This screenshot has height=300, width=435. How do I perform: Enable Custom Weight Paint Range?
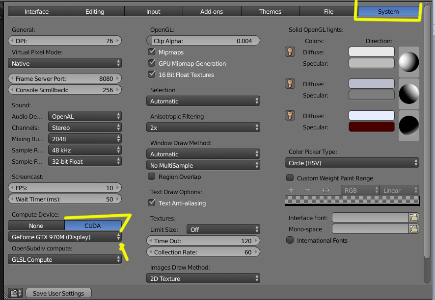point(290,177)
